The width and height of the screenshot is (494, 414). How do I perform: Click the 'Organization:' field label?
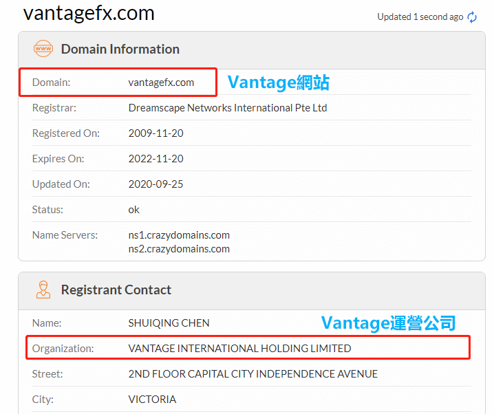coord(63,349)
